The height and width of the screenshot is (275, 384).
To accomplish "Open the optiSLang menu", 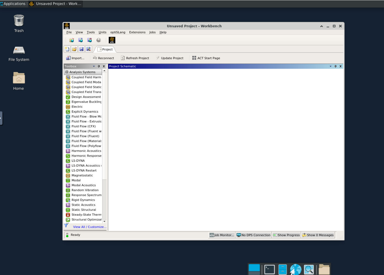I will click(118, 32).
